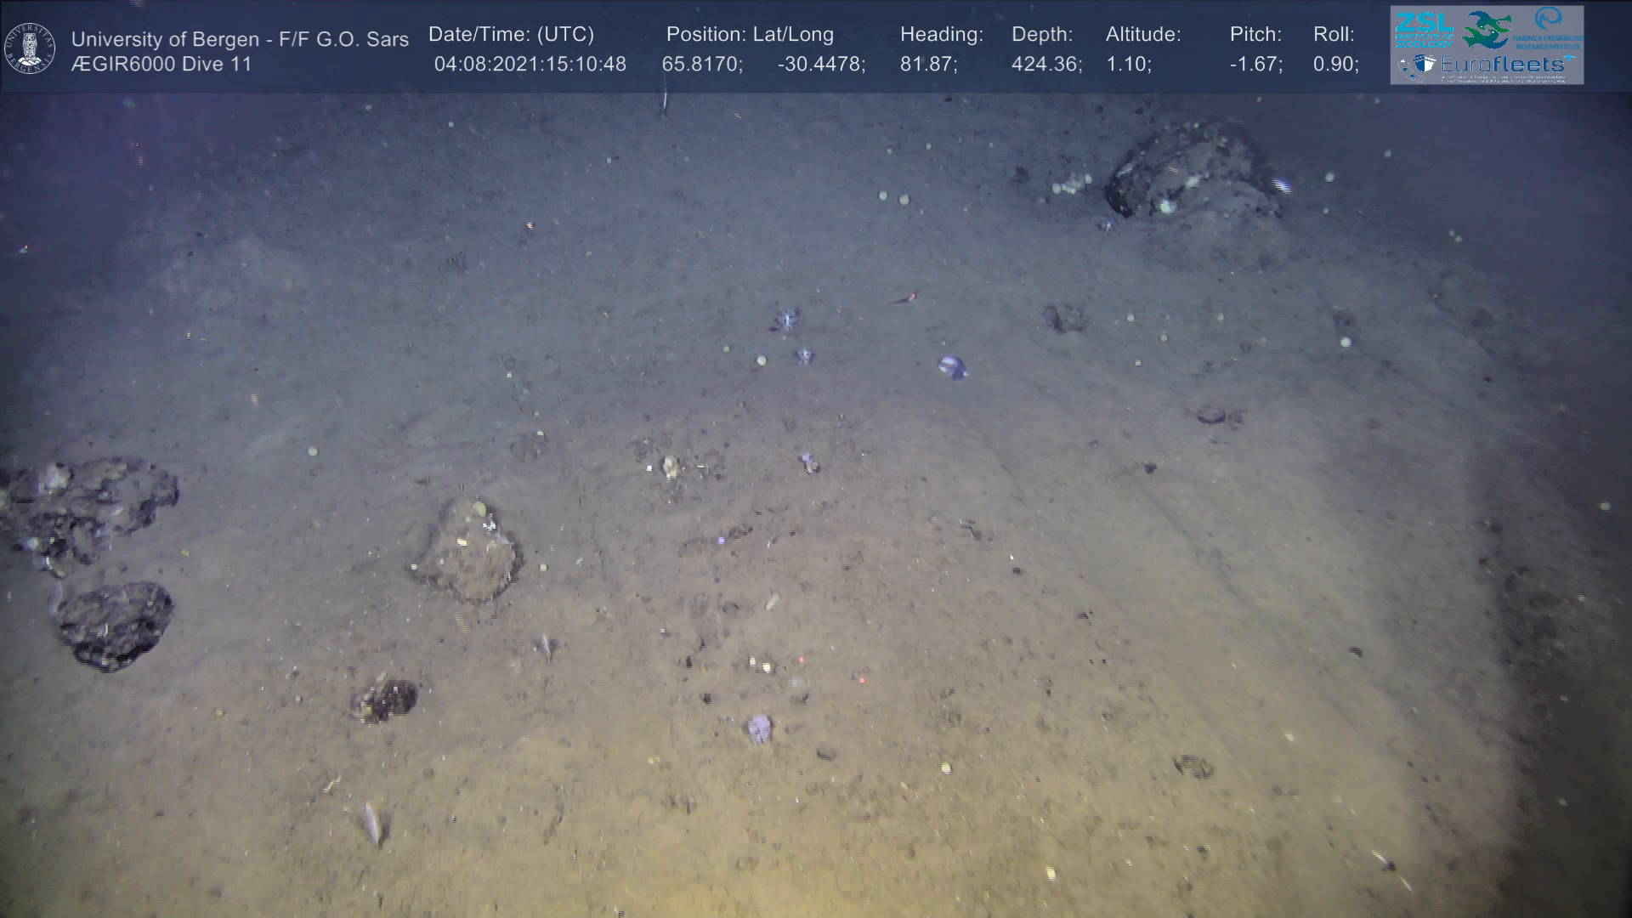This screenshot has width=1632, height=918.
Task: Click the University of Bergen seal logo
Action: tap(30, 48)
